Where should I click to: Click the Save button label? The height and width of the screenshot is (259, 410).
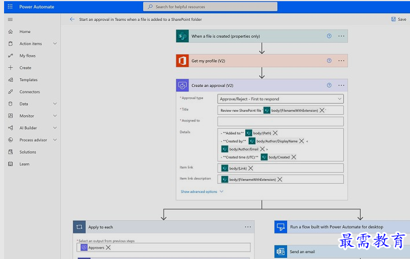(402, 19)
